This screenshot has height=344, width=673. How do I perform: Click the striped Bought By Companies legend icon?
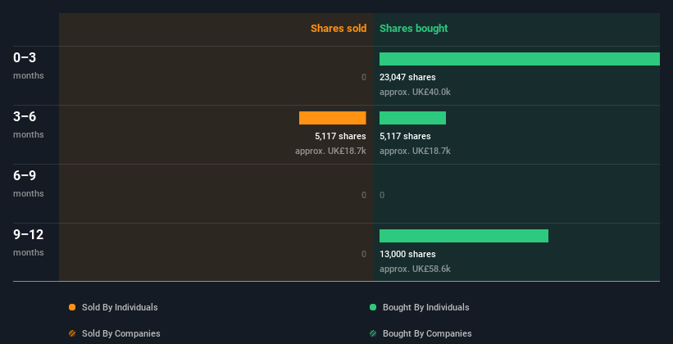tap(373, 333)
